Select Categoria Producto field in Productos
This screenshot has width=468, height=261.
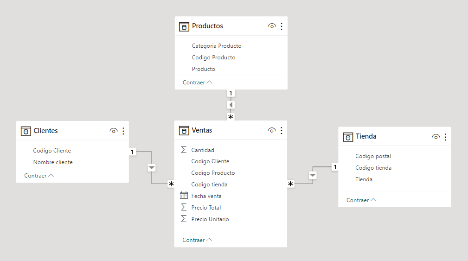(x=216, y=46)
